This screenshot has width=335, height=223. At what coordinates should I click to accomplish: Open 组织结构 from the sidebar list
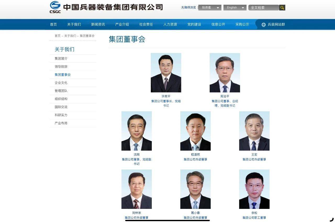[x=61, y=99]
